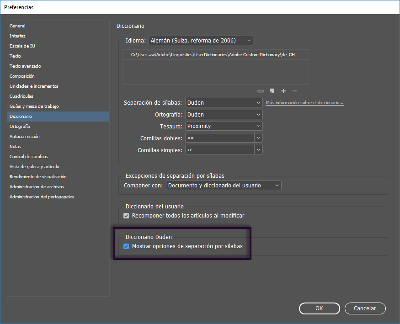Open the Componer con dropdown
Viewport: 400px width, 324px height.
click(x=224, y=186)
